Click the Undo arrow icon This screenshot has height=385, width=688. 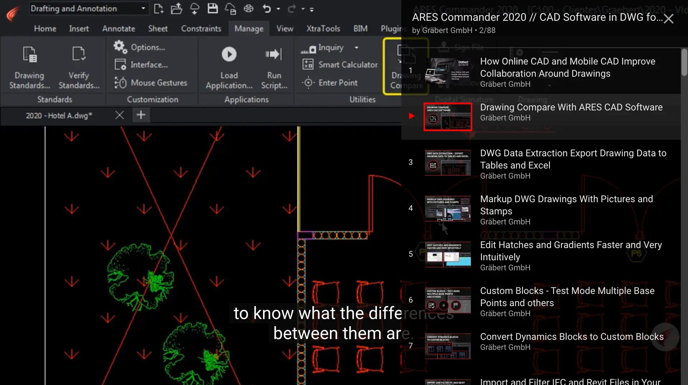(x=267, y=9)
